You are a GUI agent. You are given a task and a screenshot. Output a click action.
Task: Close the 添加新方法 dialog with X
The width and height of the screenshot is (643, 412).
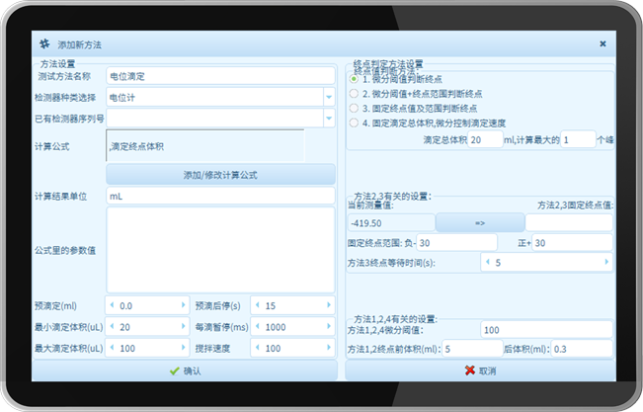pyautogui.click(x=603, y=44)
